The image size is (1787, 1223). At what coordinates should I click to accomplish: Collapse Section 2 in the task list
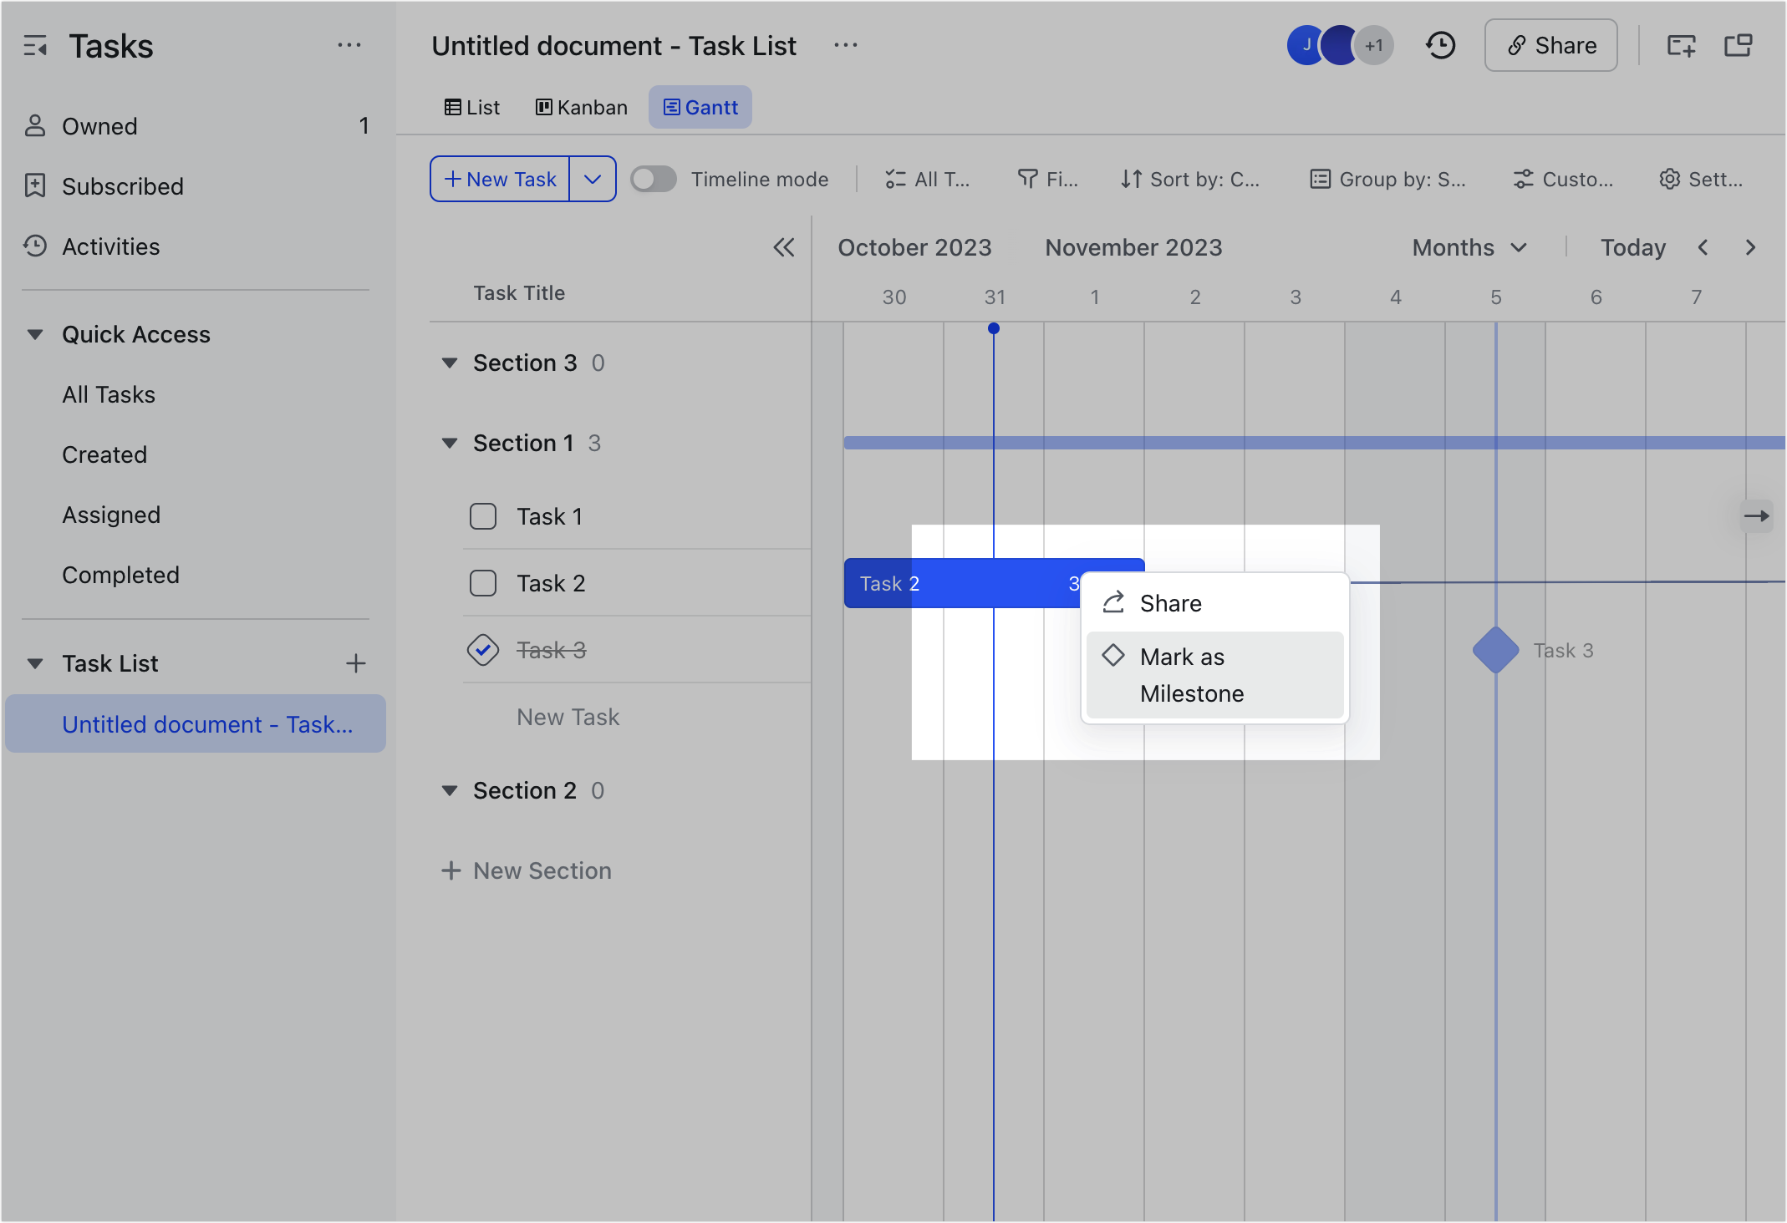[x=451, y=790]
